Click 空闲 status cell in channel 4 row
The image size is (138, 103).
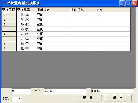point(53,34)
